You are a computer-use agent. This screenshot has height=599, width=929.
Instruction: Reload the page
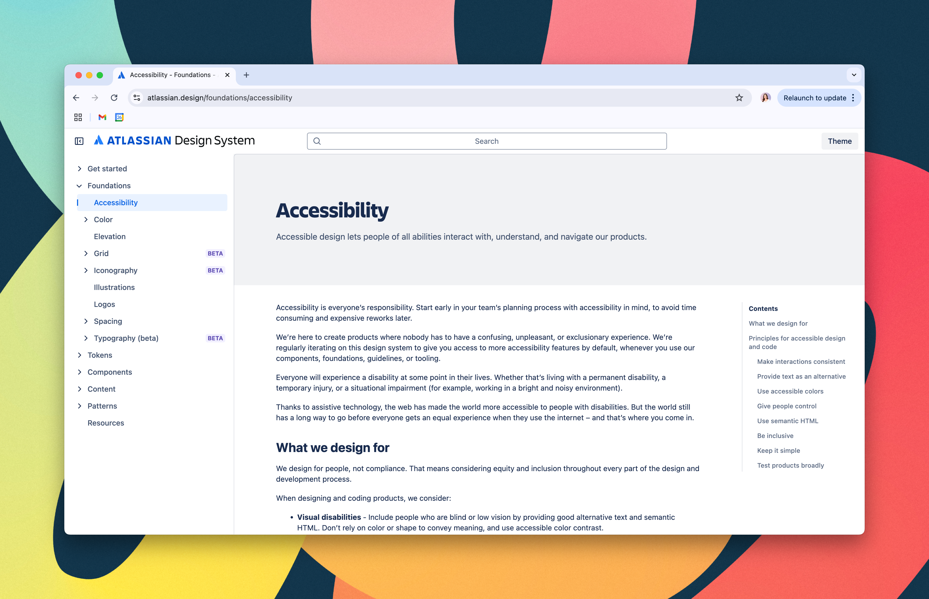coord(114,98)
